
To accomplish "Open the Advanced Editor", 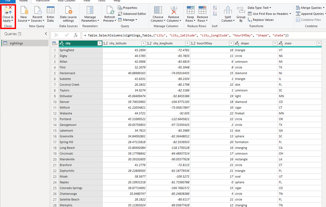I will 132,14.
